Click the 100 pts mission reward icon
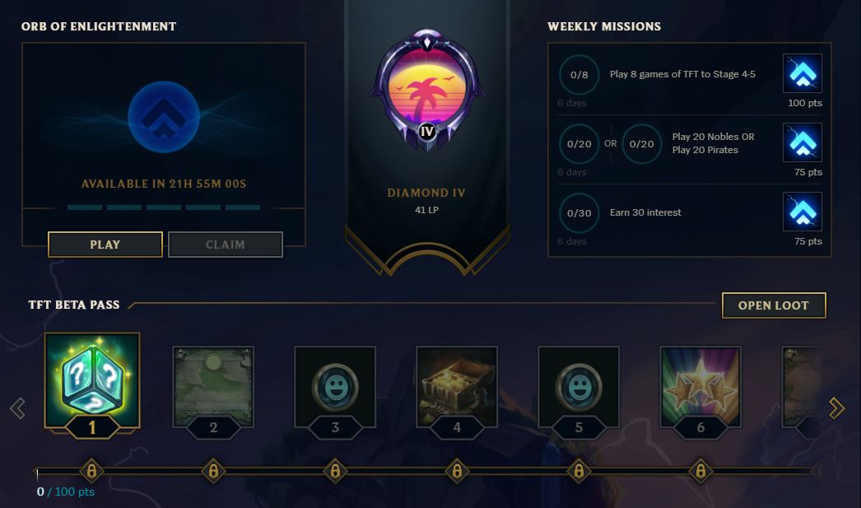The width and height of the screenshot is (861, 508). coord(803,73)
